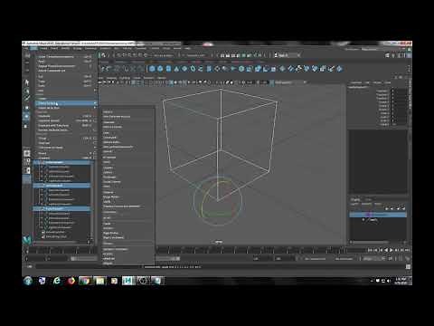Create a polygon cube from shelf
This screenshot has width=434, height=326.
tap(160, 69)
